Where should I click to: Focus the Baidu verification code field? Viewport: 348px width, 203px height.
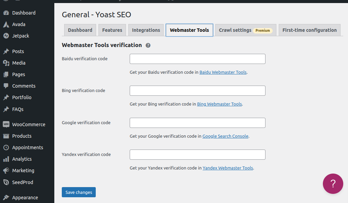[x=197, y=59]
